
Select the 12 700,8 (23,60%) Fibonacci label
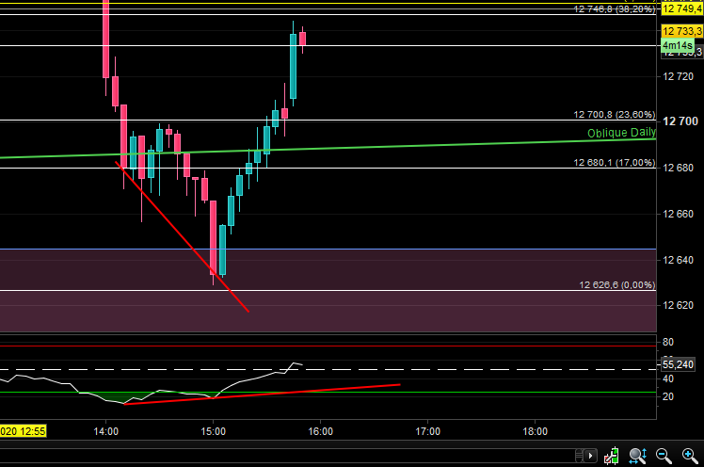pos(615,115)
